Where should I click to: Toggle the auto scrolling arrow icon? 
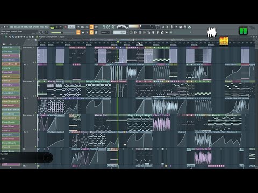pos(83,32)
